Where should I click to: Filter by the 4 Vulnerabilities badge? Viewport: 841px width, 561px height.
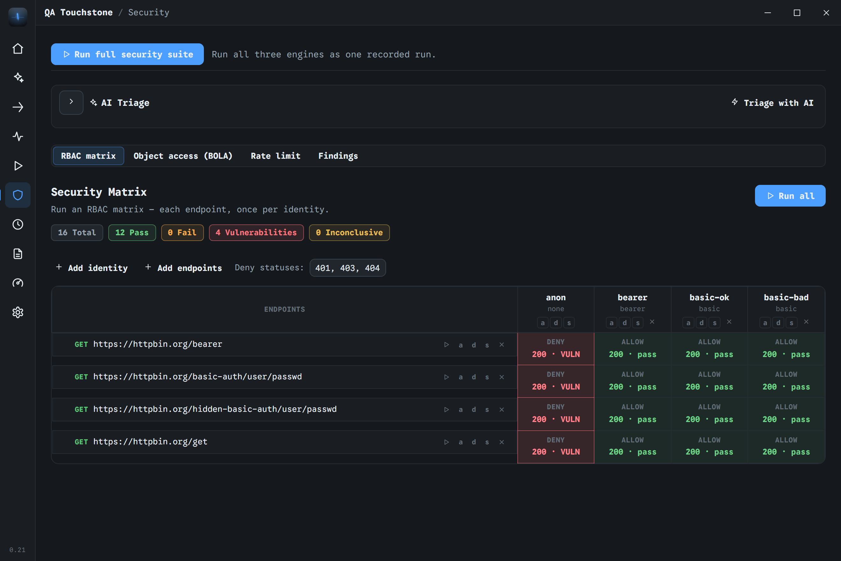256,233
